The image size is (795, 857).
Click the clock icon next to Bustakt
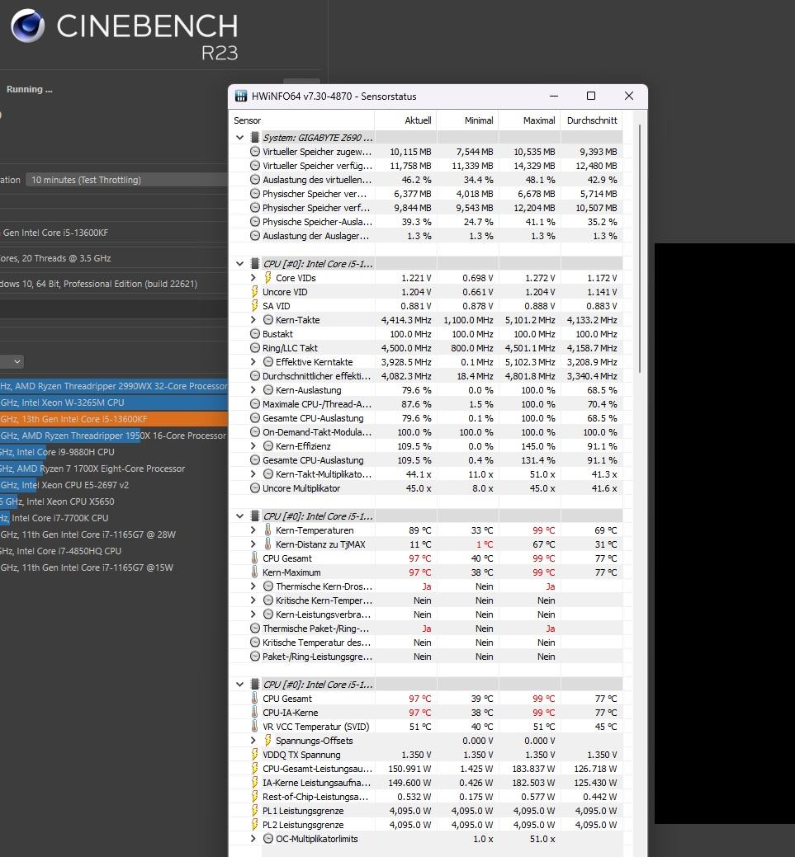(255, 335)
